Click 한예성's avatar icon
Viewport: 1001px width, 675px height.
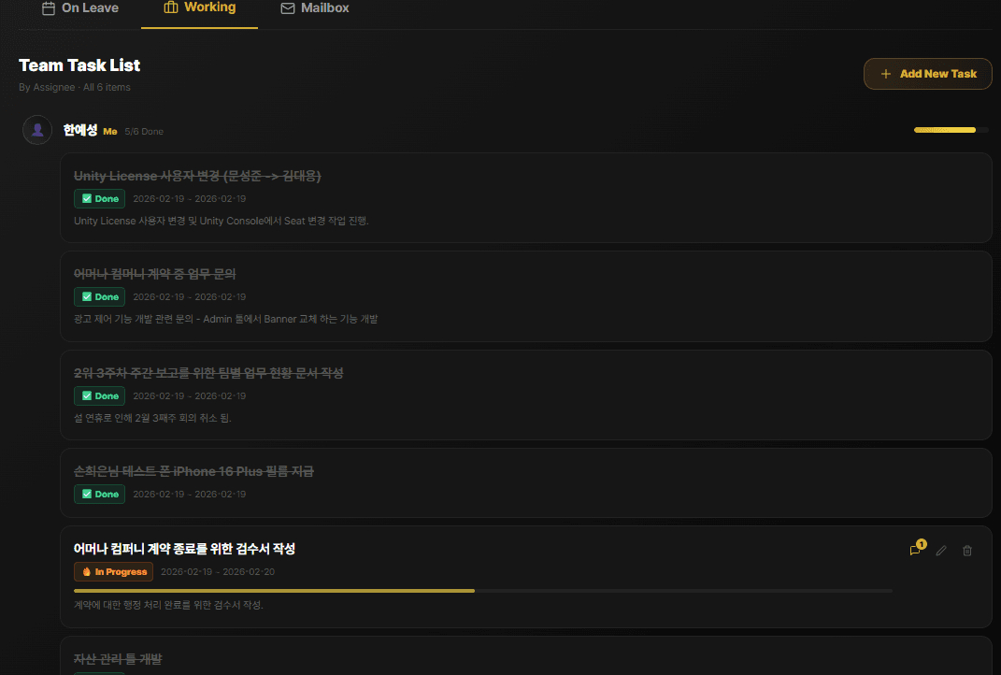pyautogui.click(x=36, y=130)
